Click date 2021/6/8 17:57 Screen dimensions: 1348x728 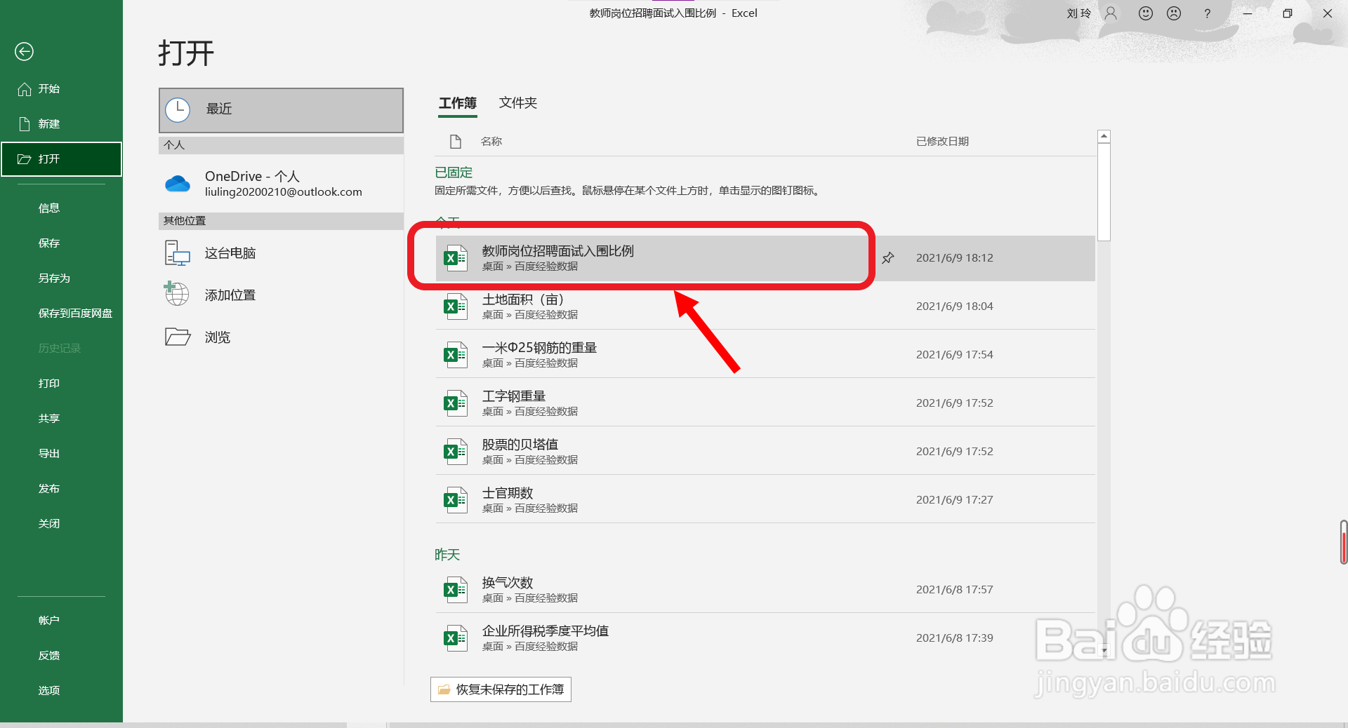pos(954,590)
